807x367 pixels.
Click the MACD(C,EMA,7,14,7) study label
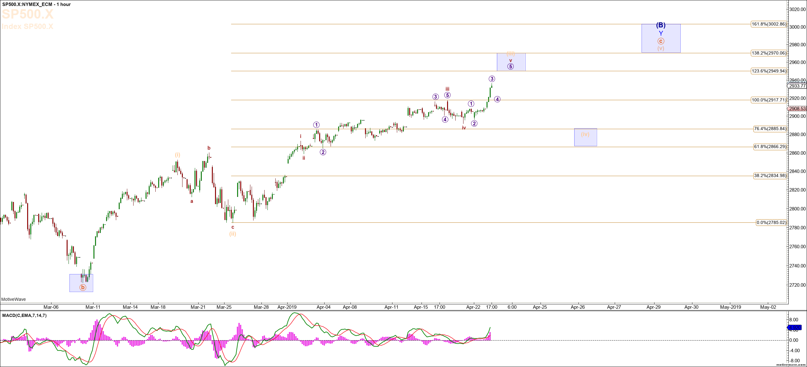click(24, 315)
